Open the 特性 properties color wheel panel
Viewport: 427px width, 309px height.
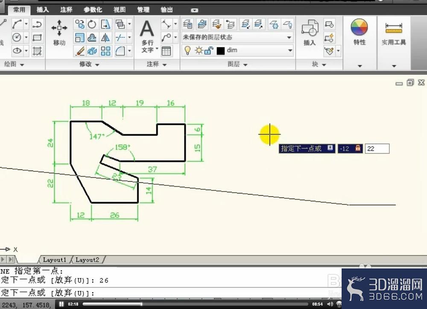(359, 32)
